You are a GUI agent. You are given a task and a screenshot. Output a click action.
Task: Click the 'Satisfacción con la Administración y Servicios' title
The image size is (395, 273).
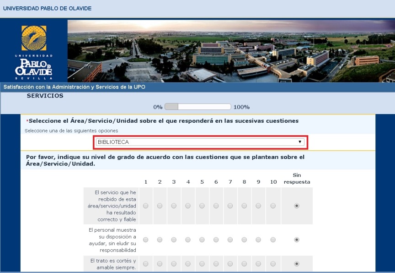[x=75, y=87]
